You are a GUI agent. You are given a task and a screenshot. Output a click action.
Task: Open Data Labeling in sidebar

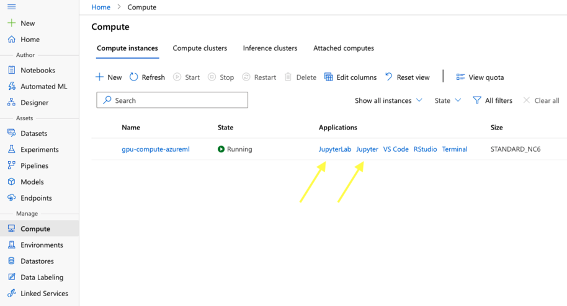[x=42, y=278]
